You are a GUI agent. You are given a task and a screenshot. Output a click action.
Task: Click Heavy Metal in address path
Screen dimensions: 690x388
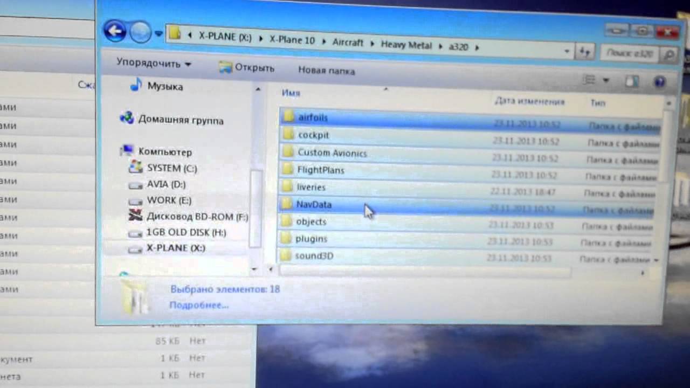(406, 45)
